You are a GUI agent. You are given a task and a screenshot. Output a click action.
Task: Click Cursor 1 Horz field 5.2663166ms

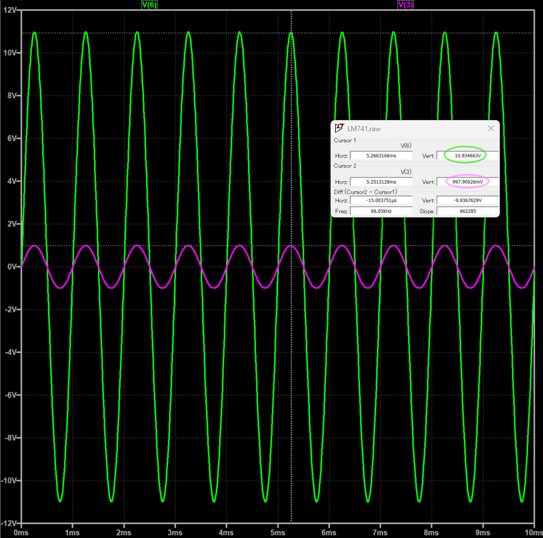(381, 156)
